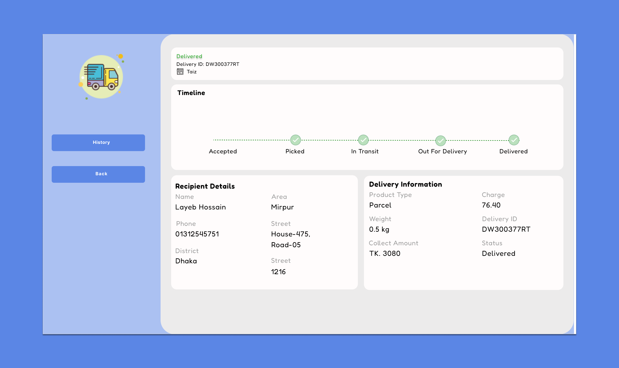This screenshot has width=619, height=368.
Task: Click the weight value 0.5 kg
Action: 379,229
